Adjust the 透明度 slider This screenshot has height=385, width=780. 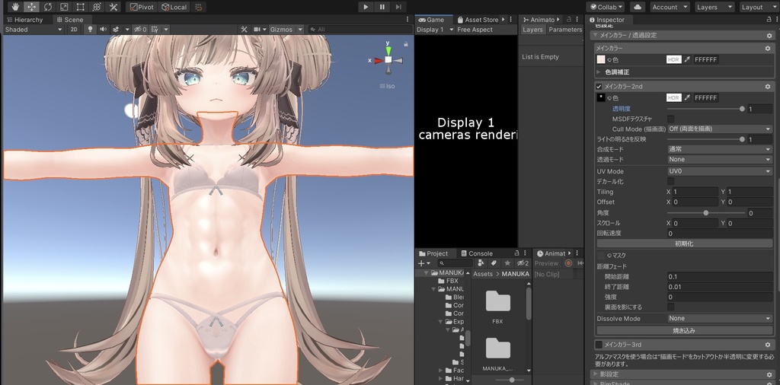(706, 109)
